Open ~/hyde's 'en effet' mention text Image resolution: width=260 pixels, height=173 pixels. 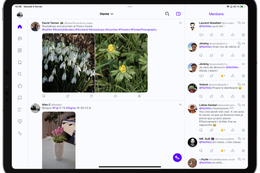(212, 163)
